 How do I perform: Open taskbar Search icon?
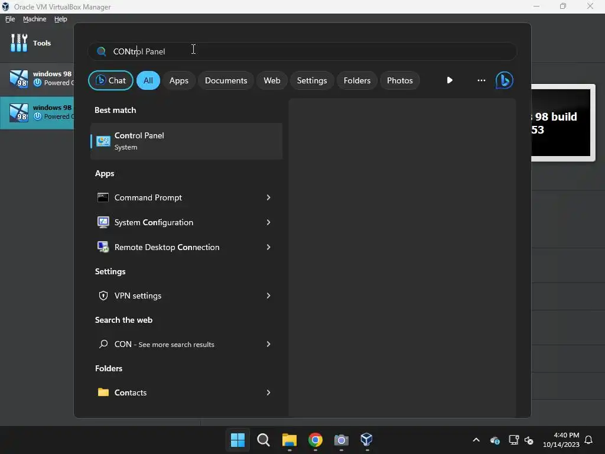(264, 440)
